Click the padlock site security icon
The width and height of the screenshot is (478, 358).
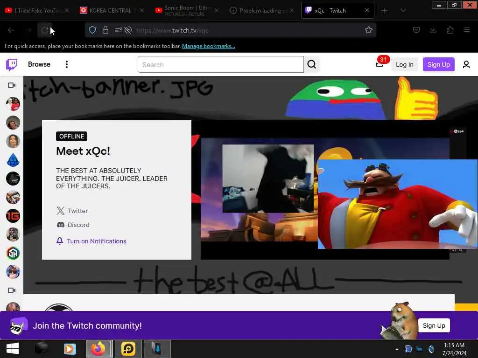coord(105,30)
